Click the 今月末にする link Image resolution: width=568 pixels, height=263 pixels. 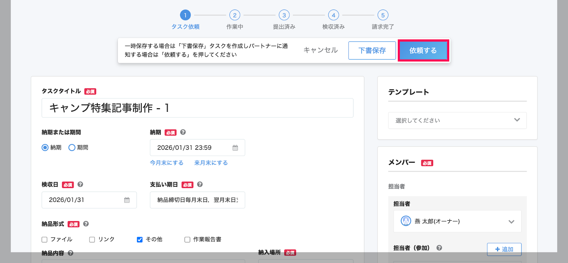166,163
